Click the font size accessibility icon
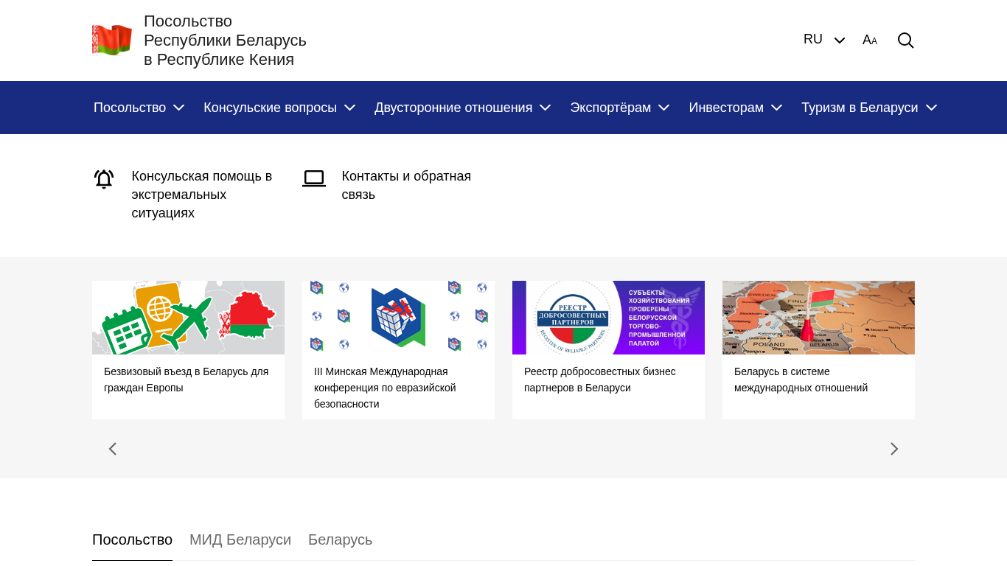 coord(870,41)
